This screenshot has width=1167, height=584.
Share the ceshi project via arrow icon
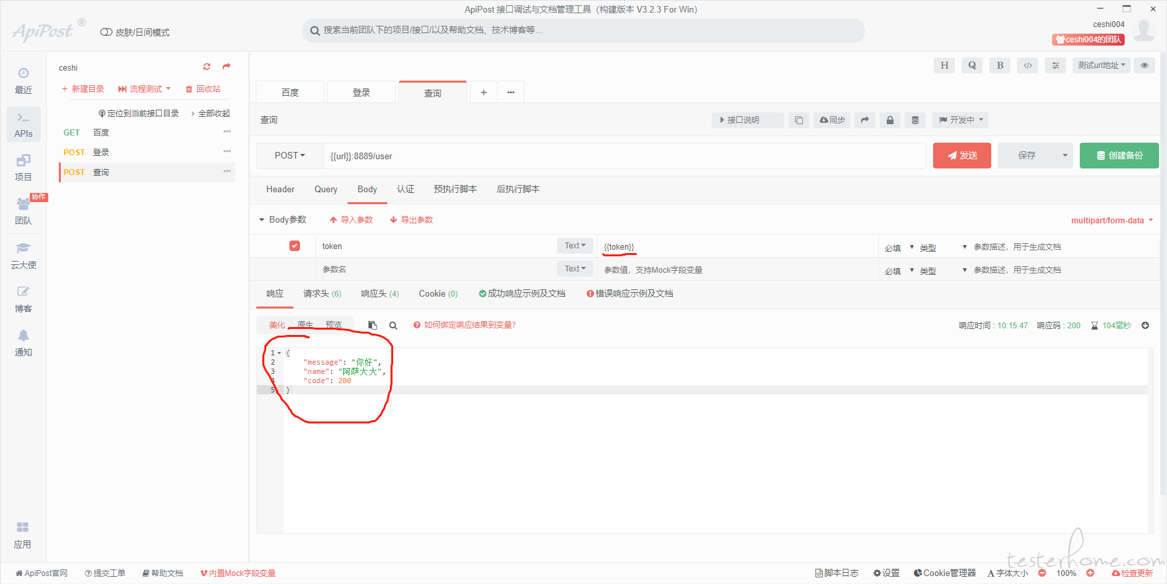(x=227, y=67)
